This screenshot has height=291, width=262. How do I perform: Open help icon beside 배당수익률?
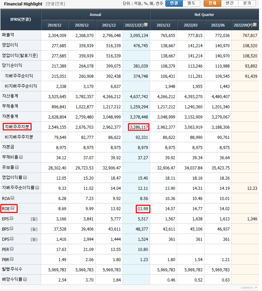click(x=25, y=279)
